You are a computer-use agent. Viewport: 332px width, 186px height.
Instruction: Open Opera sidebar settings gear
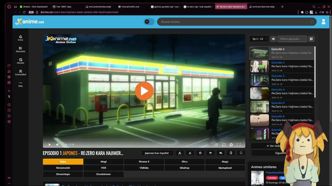click(x=9, y=122)
